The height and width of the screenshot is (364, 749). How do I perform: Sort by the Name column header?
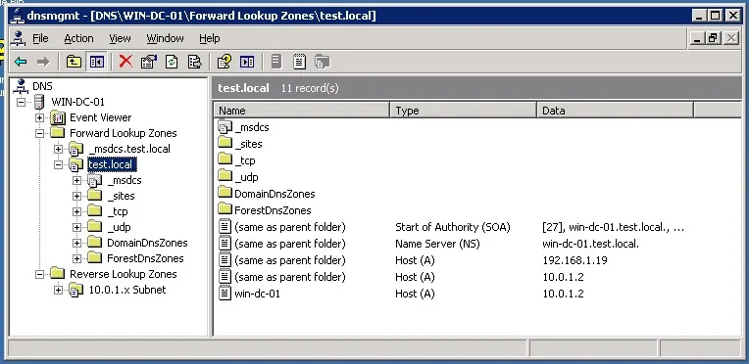302,111
